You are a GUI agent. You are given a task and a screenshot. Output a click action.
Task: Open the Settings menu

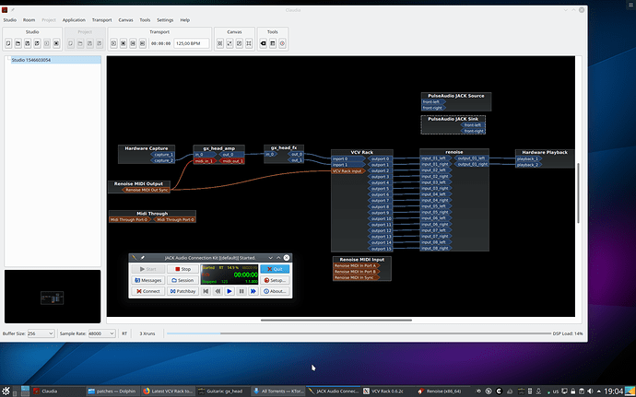165,20
